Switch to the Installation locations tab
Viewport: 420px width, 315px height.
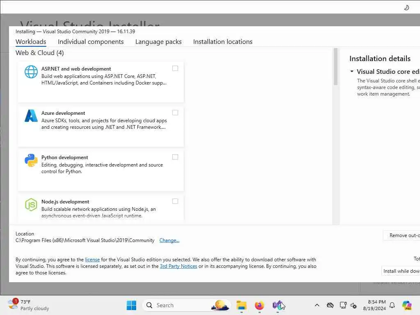tap(223, 42)
